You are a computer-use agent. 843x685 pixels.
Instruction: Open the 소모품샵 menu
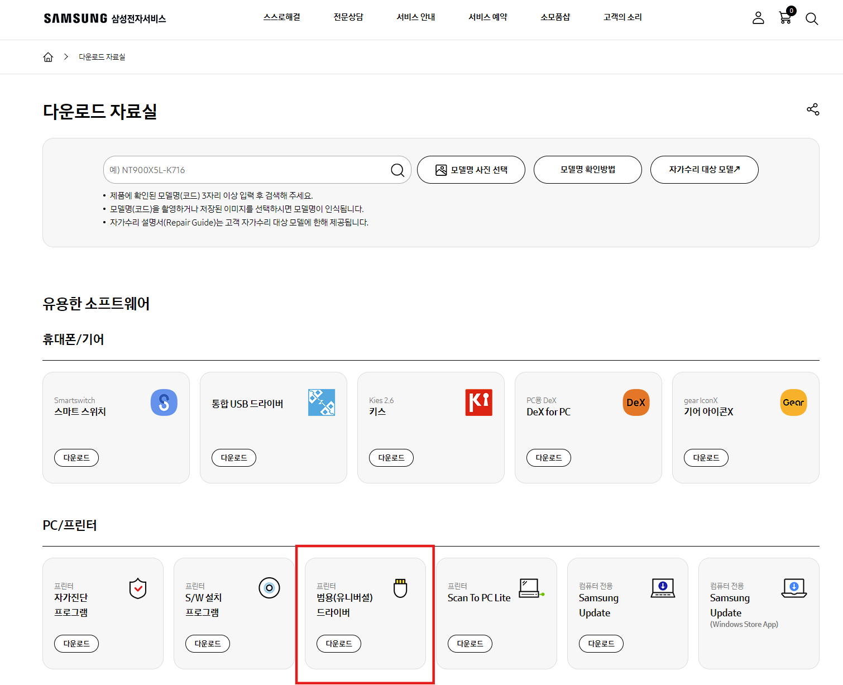pyautogui.click(x=555, y=17)
